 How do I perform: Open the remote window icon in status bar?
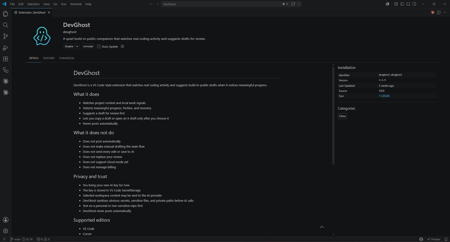click(x=4, y=239)
